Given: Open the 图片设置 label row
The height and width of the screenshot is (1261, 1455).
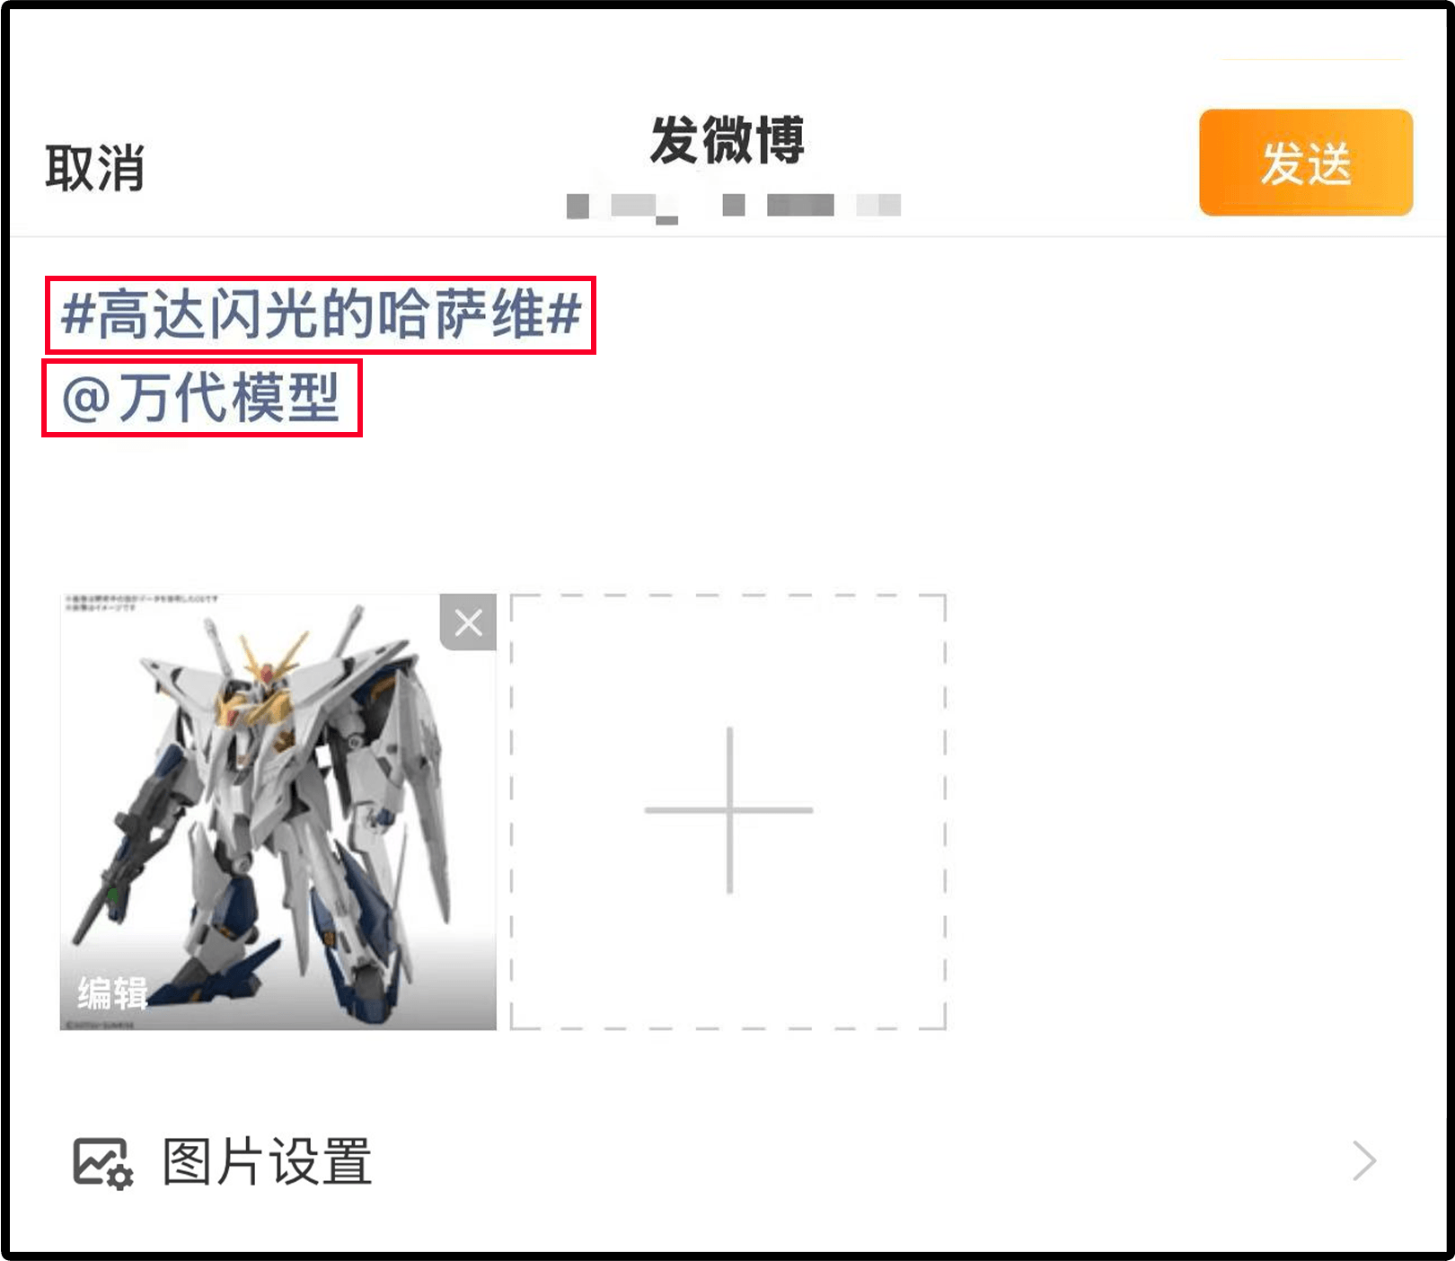Looking at the screenshot, I should [727, 1161].
